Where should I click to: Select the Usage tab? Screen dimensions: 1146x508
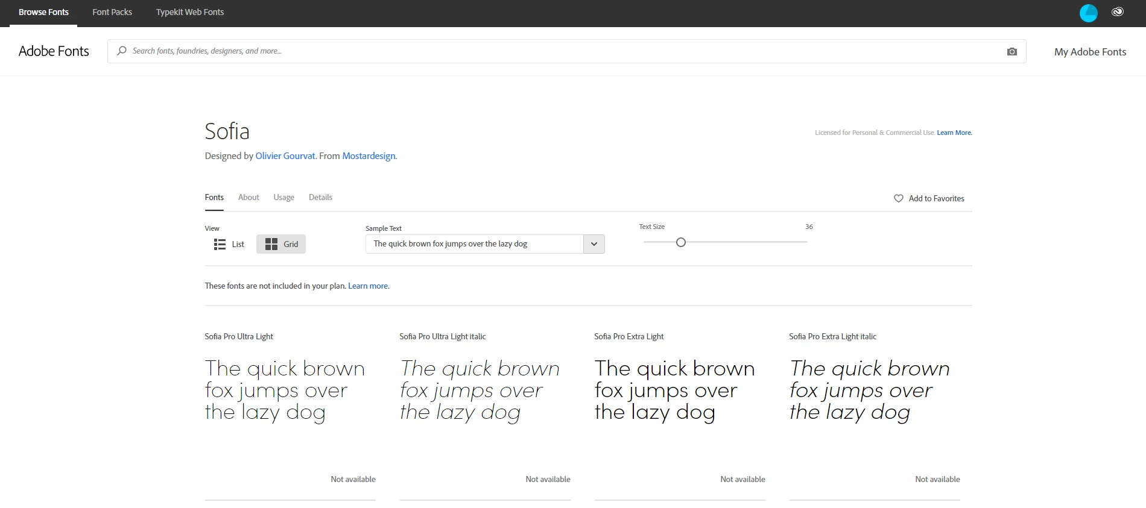[283, 198]
